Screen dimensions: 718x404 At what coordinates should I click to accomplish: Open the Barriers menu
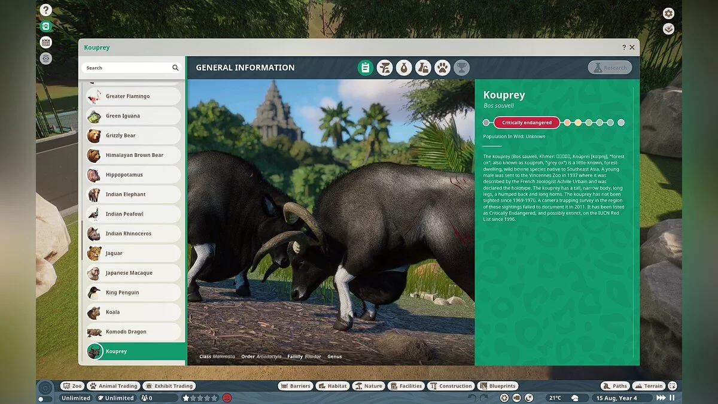pyautogui.click(x=295, y=385)
